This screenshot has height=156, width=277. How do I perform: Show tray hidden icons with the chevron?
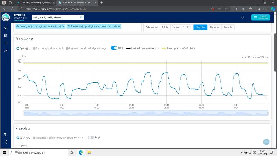(242, 153)
